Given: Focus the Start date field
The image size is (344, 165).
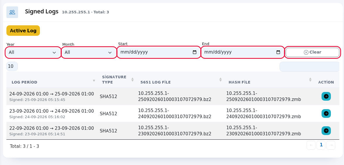Looking at the screenshot, I should (x=159, y=52).
